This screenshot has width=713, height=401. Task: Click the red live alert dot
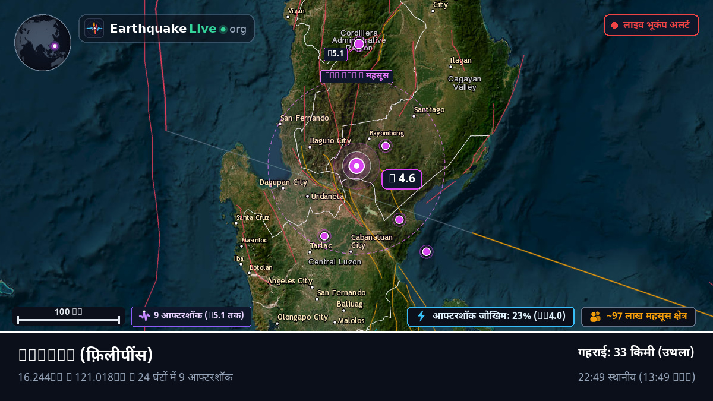click(615, 26)
